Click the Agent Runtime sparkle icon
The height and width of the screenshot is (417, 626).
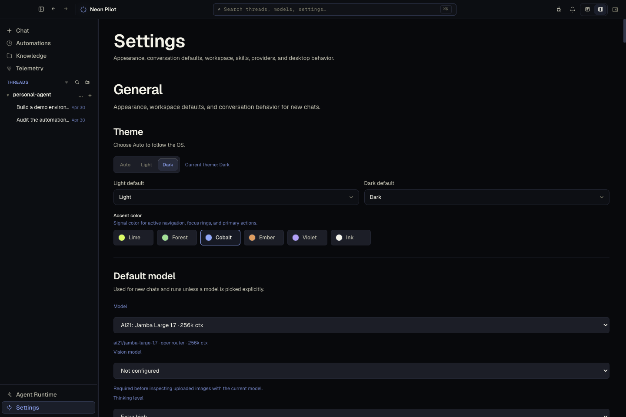pyautogui.click(x=9, y=395)
